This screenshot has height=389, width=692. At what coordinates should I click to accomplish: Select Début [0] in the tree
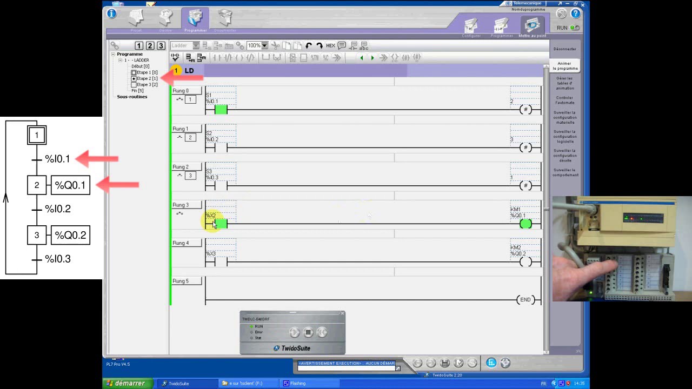(141, 66)
